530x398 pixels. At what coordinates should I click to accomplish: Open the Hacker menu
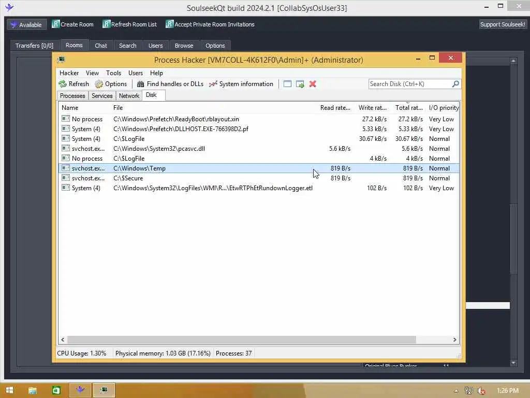[69, 73]
